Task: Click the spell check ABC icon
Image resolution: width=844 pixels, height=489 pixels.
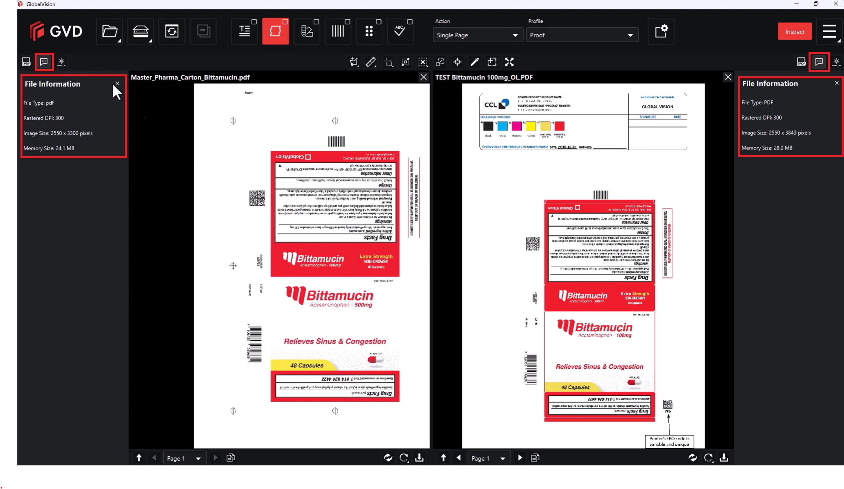Action: tap(399, 31)
